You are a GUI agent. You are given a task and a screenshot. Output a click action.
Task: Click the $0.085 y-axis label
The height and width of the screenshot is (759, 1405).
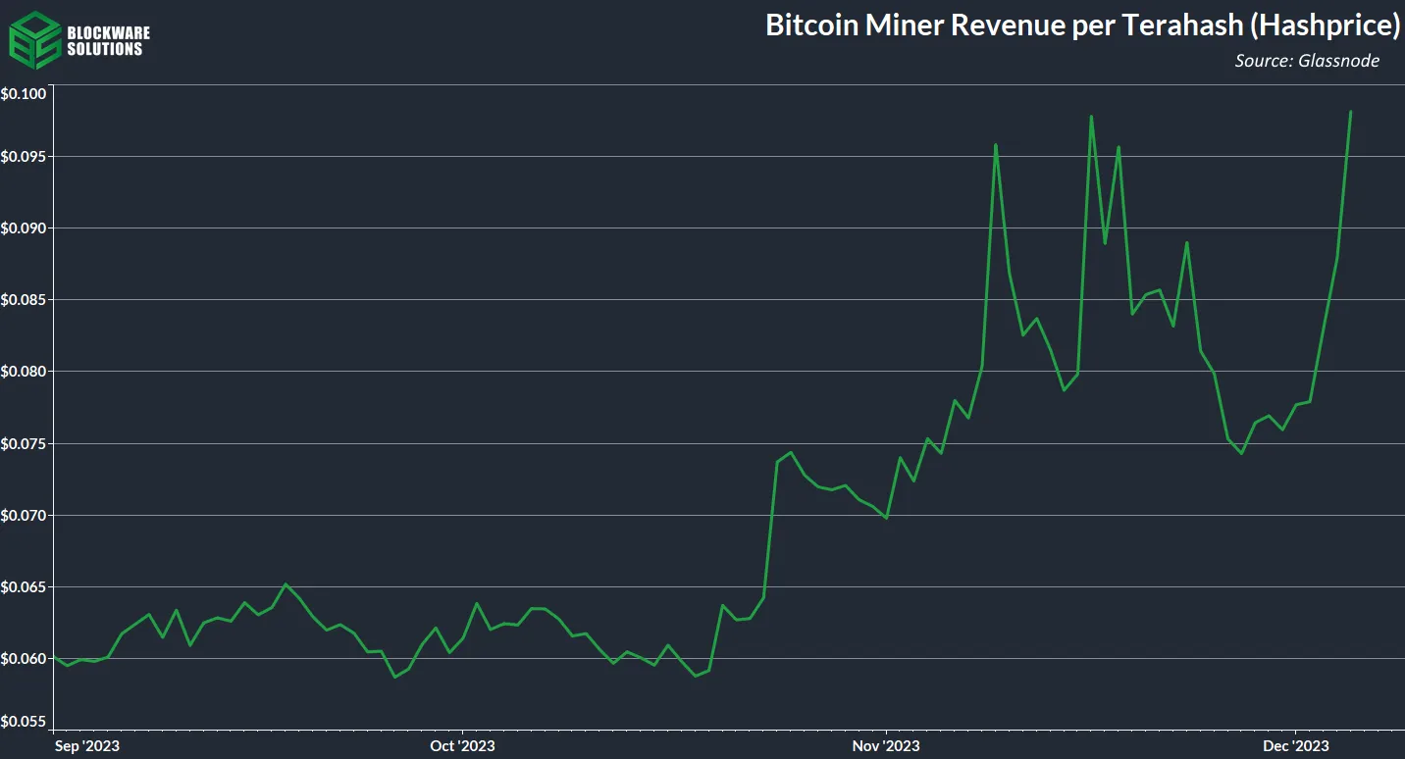pos(23,300)
